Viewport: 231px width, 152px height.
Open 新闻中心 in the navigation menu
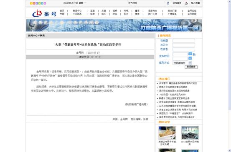point(77,11)
